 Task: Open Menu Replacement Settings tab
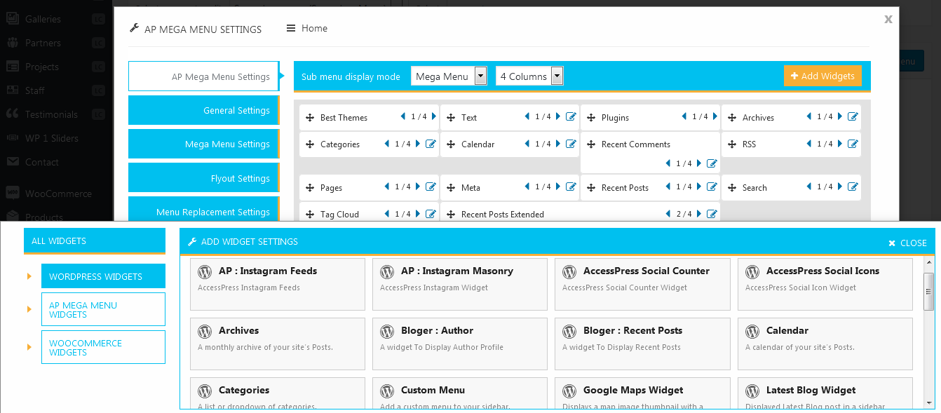203,210
